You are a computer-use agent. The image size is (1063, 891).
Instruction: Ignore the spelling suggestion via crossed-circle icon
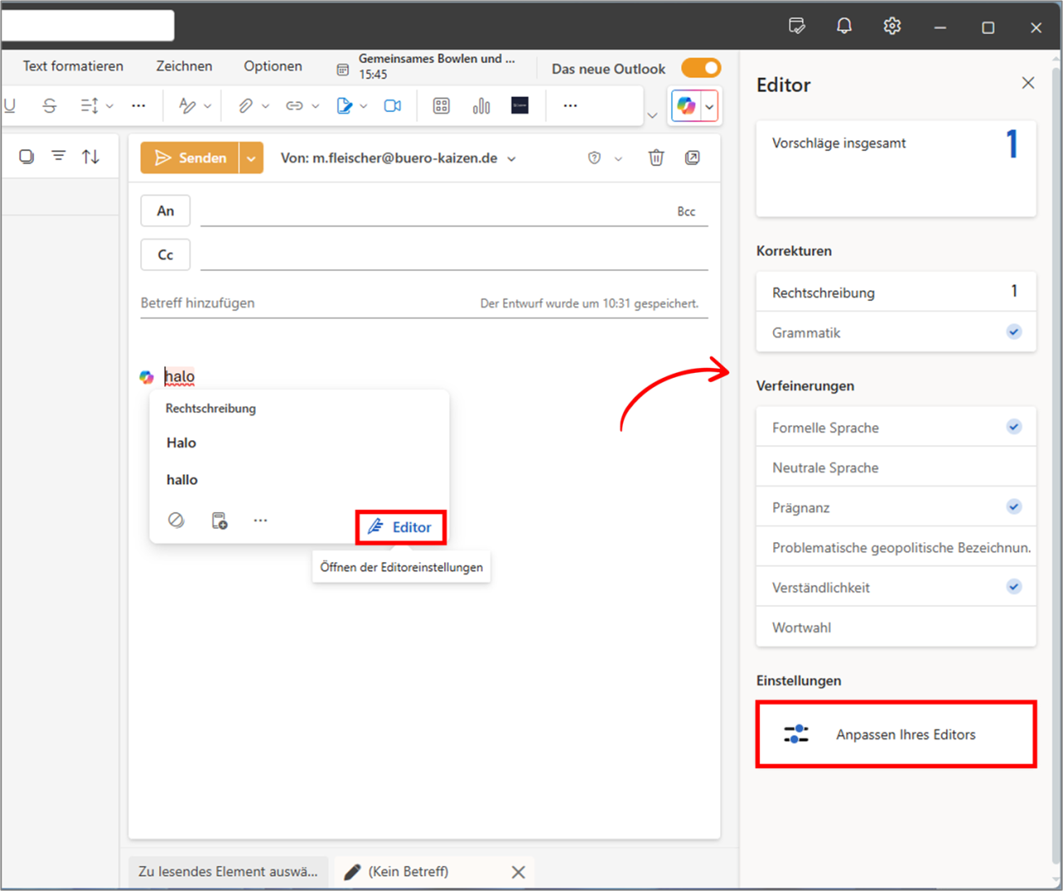[176, 520]
